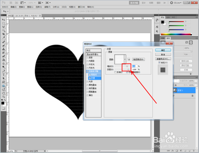Click the 确定 OK button
Viewport: 199px width, 153px height.
pyautogui.click(x=163, y=50)
